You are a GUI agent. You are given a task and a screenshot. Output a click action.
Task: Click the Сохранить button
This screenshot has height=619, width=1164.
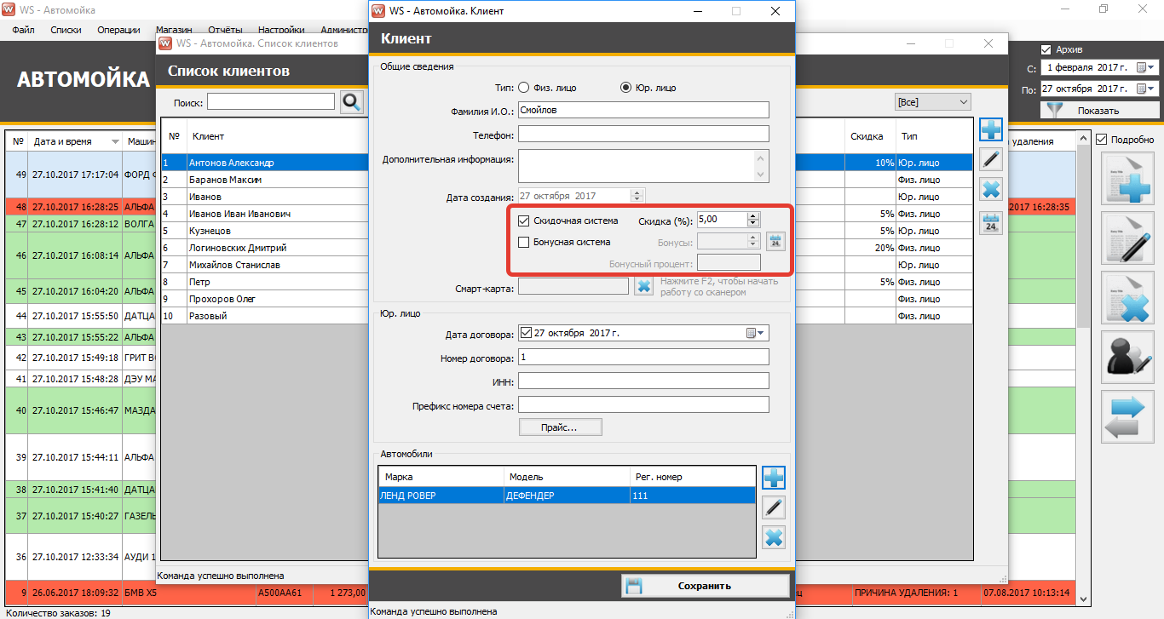tap(706, 586)
